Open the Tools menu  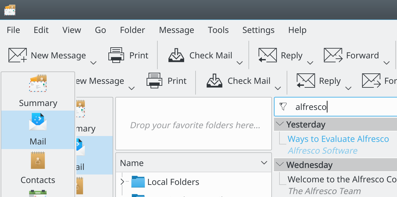pyautogui.click(x=218, y=30)
